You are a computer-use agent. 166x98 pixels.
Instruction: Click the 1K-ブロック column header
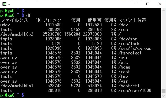(x=49, y=20)
